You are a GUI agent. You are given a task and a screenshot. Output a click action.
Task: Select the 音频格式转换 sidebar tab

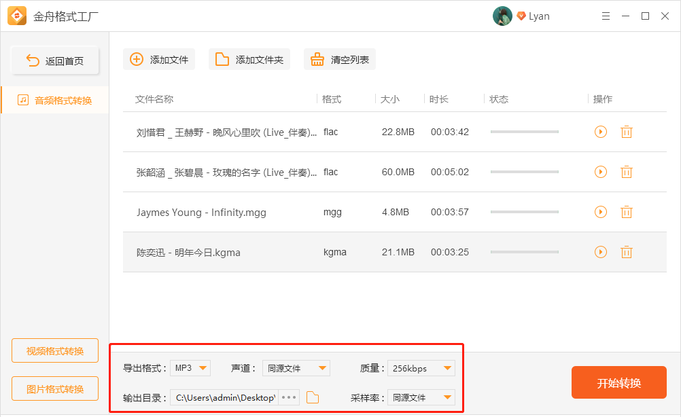tap(55, 101)
